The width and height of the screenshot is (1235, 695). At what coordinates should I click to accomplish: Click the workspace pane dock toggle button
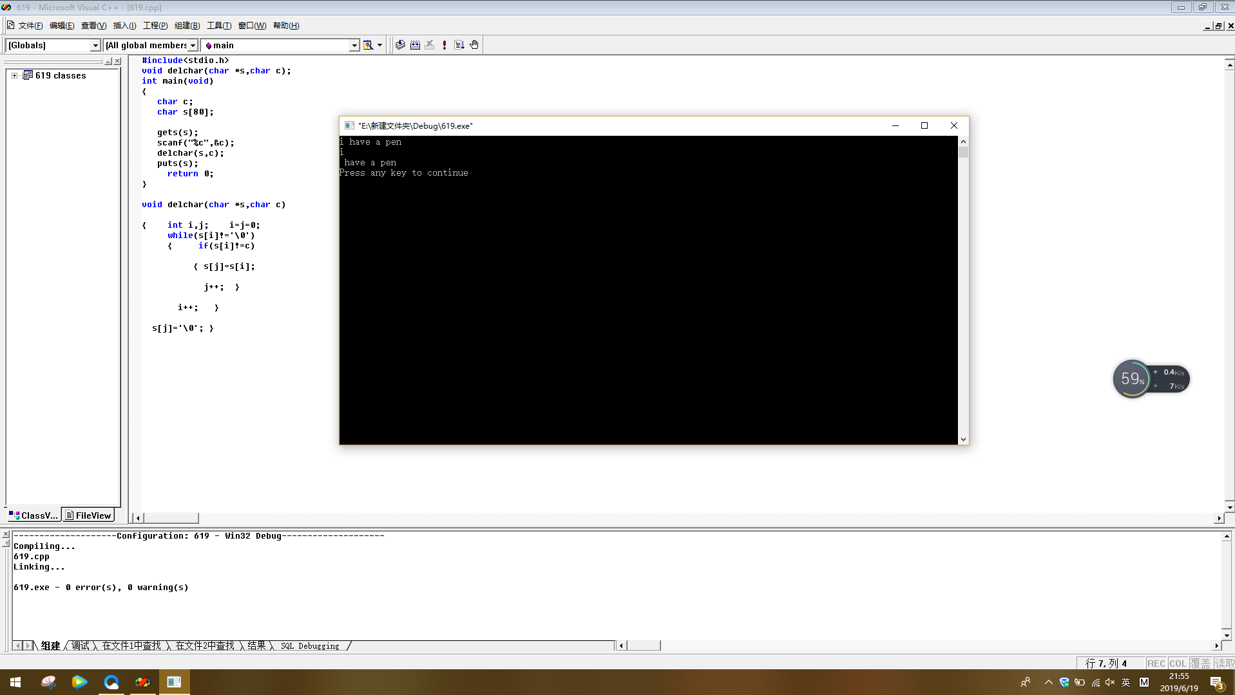[x=108, y=61]
